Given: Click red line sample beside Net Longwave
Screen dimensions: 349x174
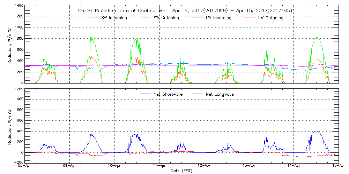Looking at the screenshot, I should coord(197,94).
